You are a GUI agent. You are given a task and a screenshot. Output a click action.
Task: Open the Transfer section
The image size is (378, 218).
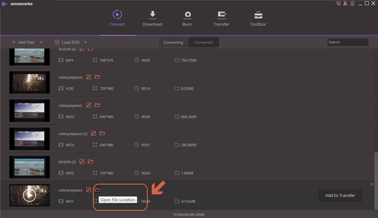pyautogui.click(x=221, y=18)
